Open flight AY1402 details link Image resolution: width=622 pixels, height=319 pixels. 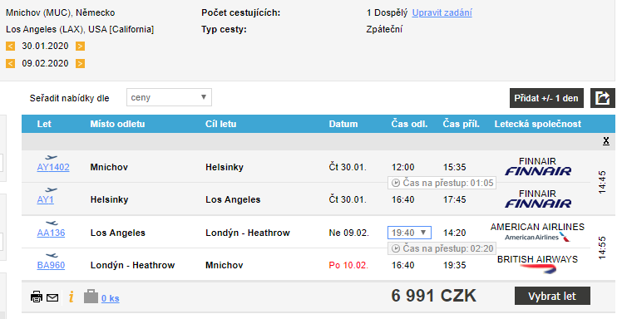[53, 167]
